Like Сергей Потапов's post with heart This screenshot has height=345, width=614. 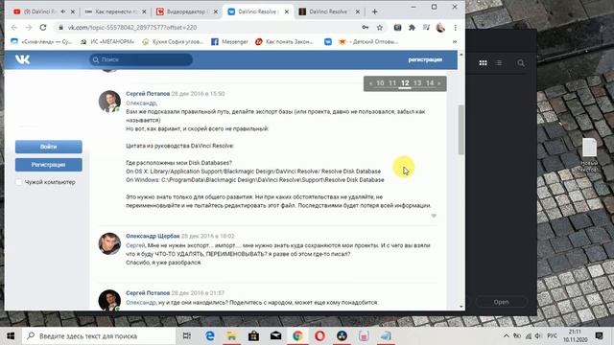click(x=434, y=216)
